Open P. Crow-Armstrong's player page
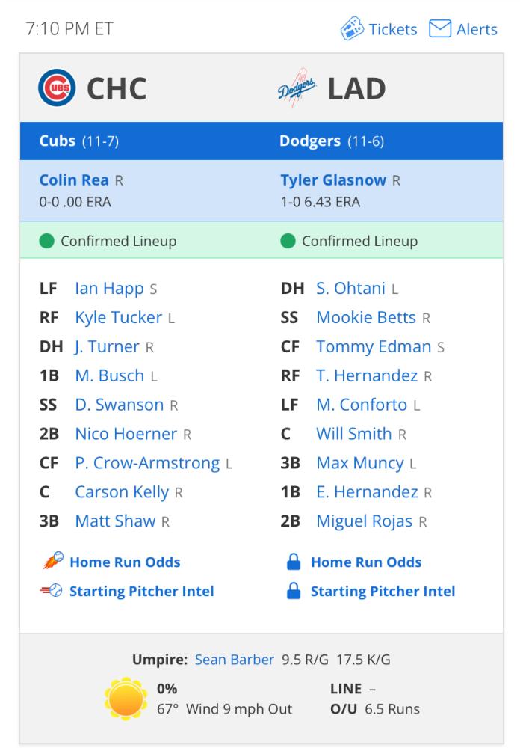 (147, 463)
